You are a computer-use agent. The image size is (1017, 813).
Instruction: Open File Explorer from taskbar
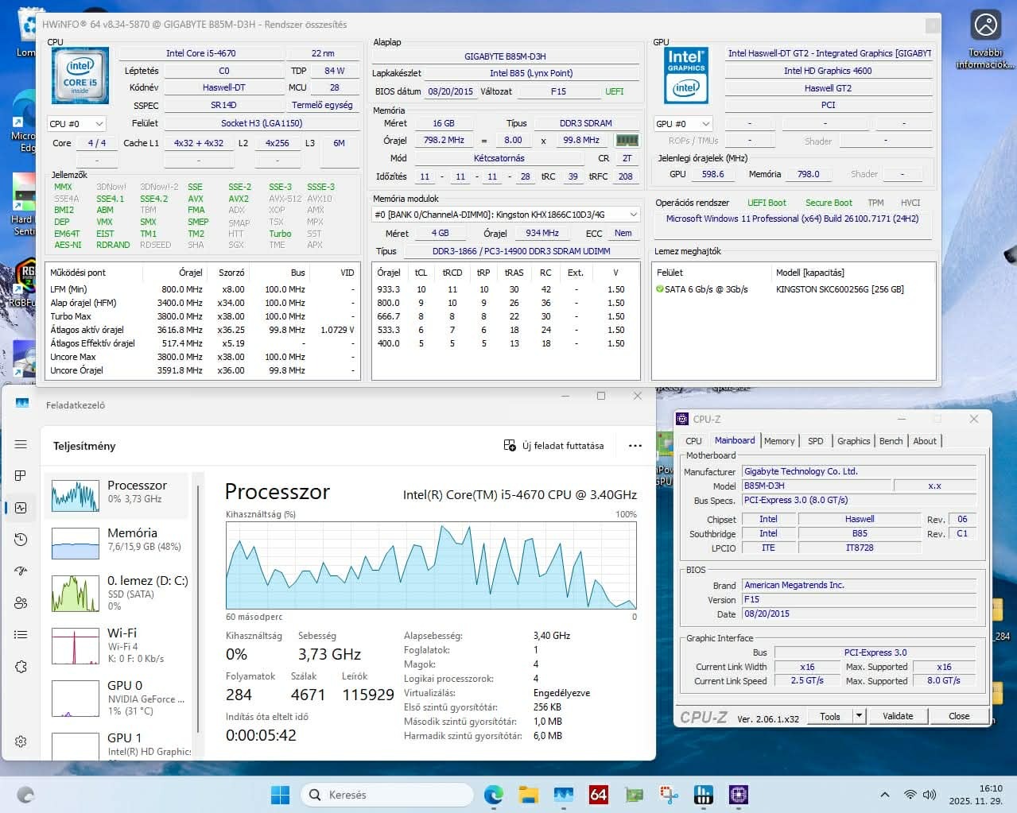click(529, 794)
